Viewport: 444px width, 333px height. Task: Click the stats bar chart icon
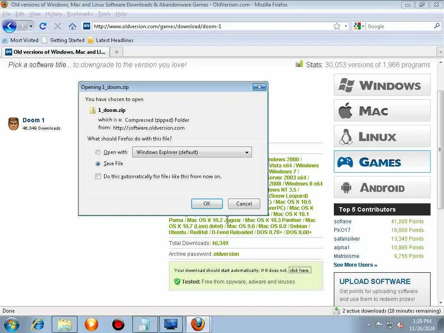(x=299, y=64)
